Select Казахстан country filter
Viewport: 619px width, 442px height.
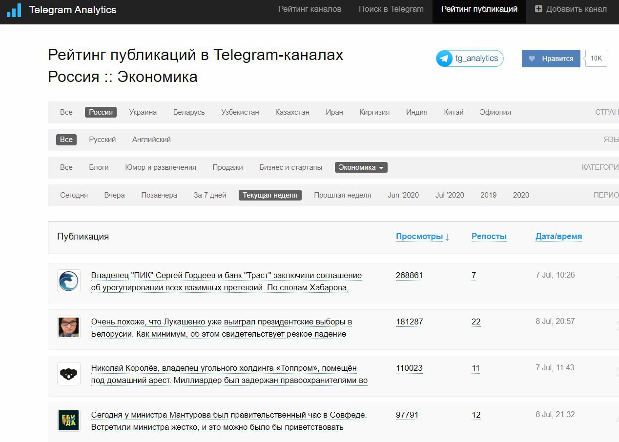[292, 112]
